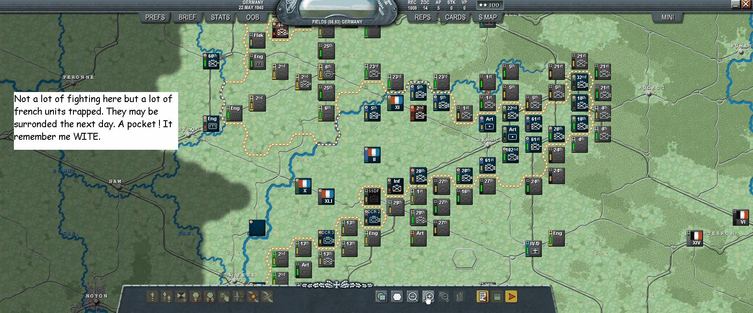Select the French XLI corps HQ flag
The width and height of the screenshot is (753, 313).
326,197
